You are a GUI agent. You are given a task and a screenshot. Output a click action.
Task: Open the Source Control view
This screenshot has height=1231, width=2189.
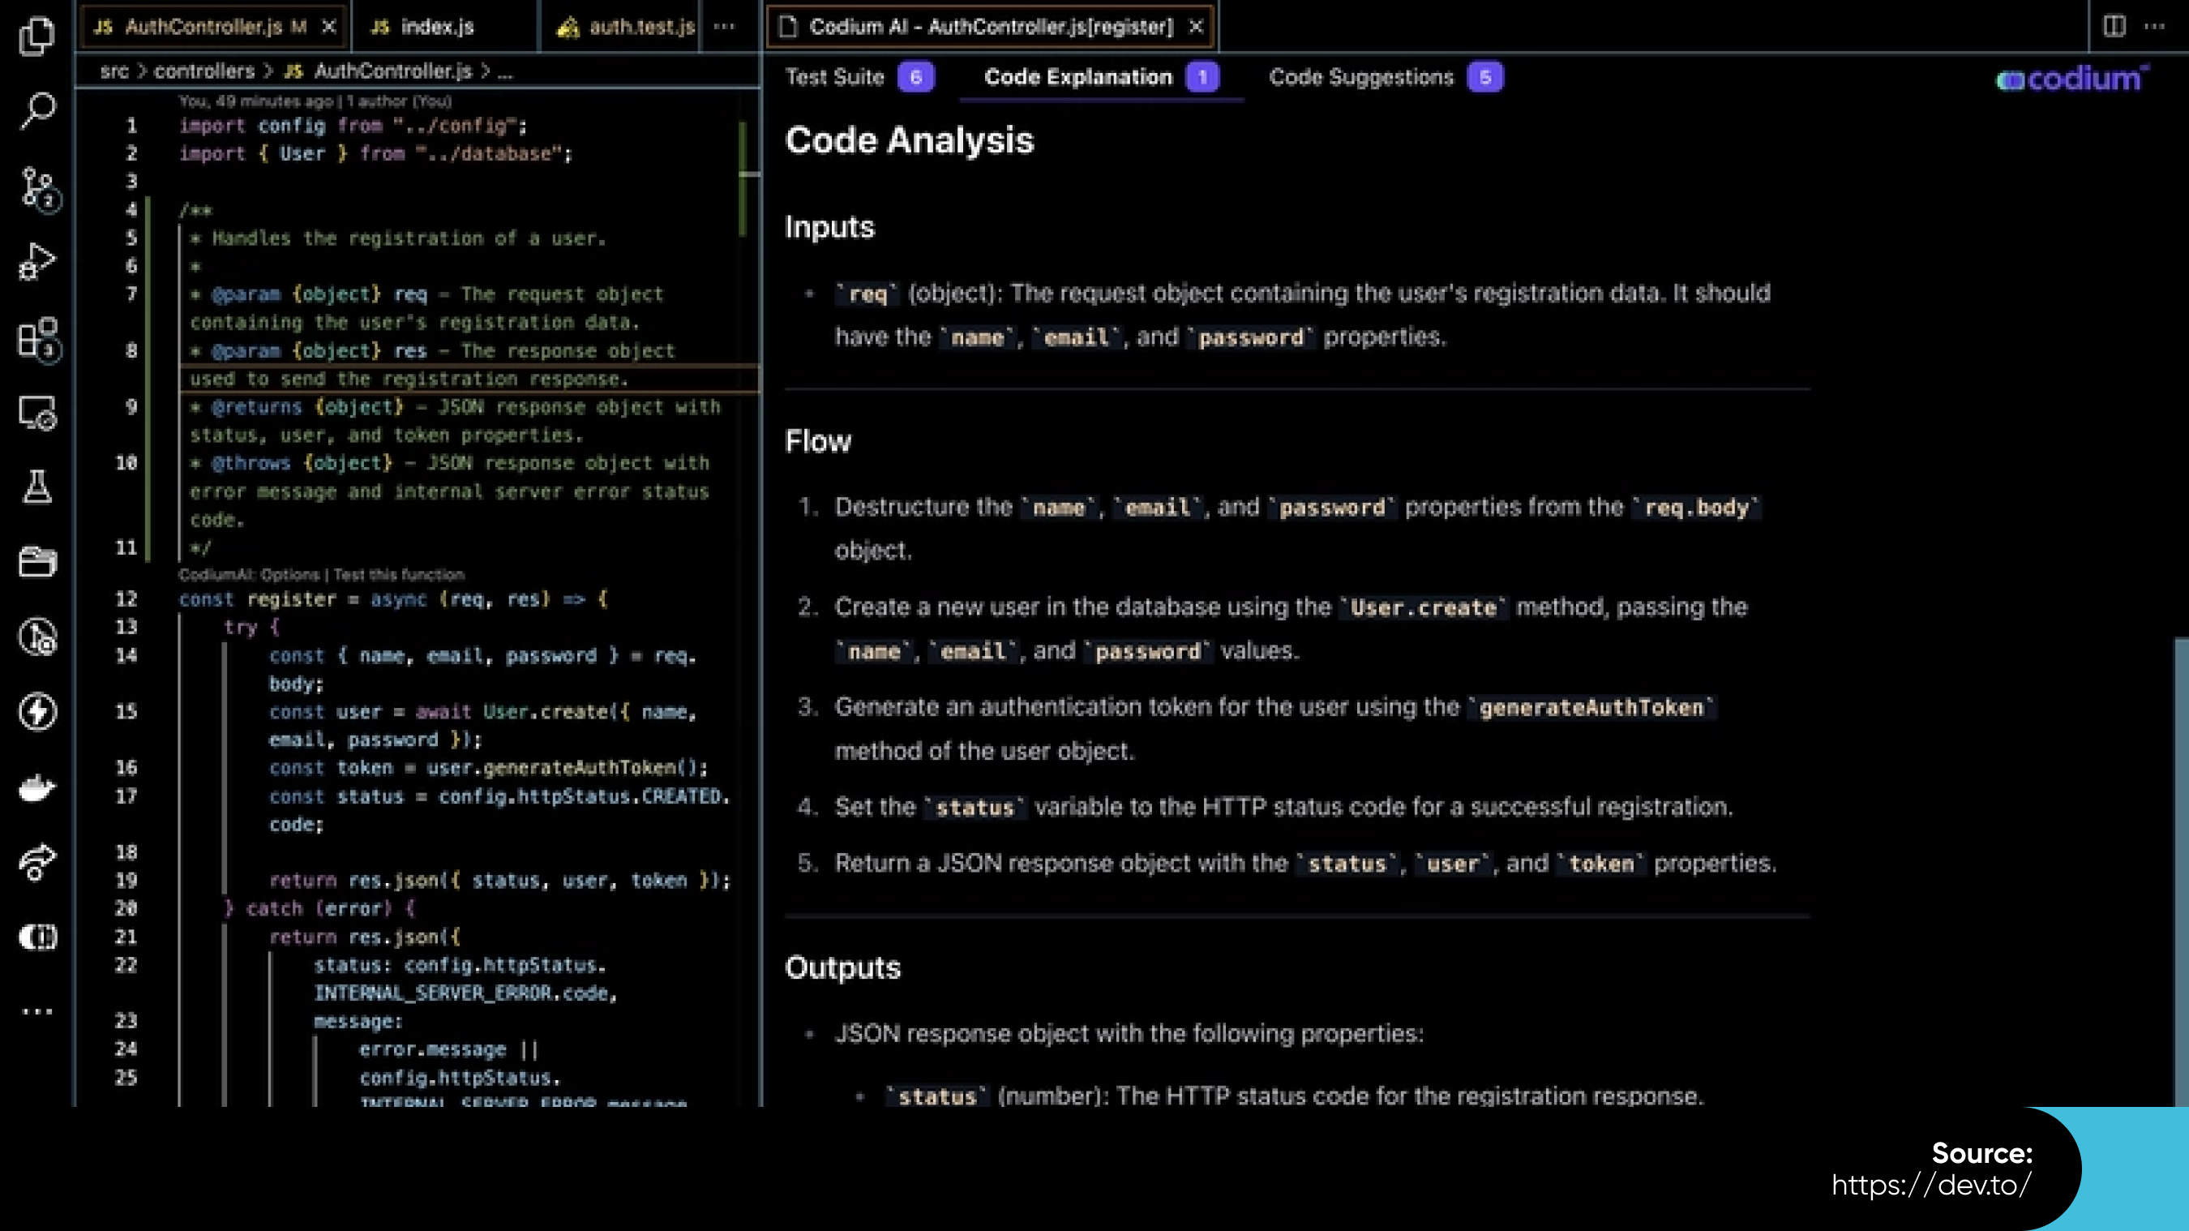coord(38,188)
